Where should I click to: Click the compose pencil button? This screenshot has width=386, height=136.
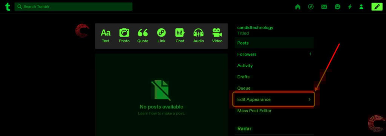pyautogui.click(x=377, y=7)
